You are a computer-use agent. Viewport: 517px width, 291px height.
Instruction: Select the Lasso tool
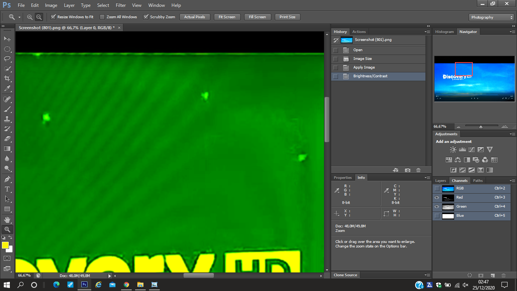click(x=7, y=59)
